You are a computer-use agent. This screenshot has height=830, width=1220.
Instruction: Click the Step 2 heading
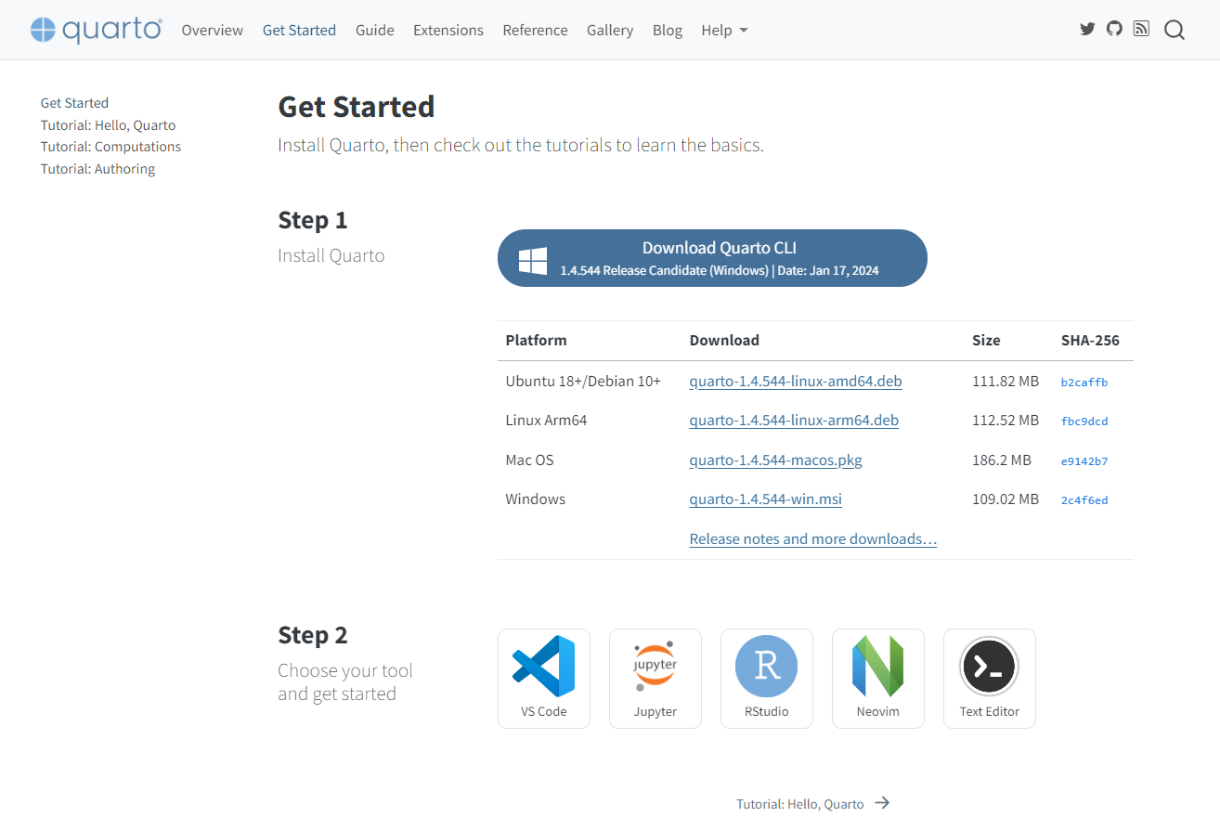click(313, 635)
